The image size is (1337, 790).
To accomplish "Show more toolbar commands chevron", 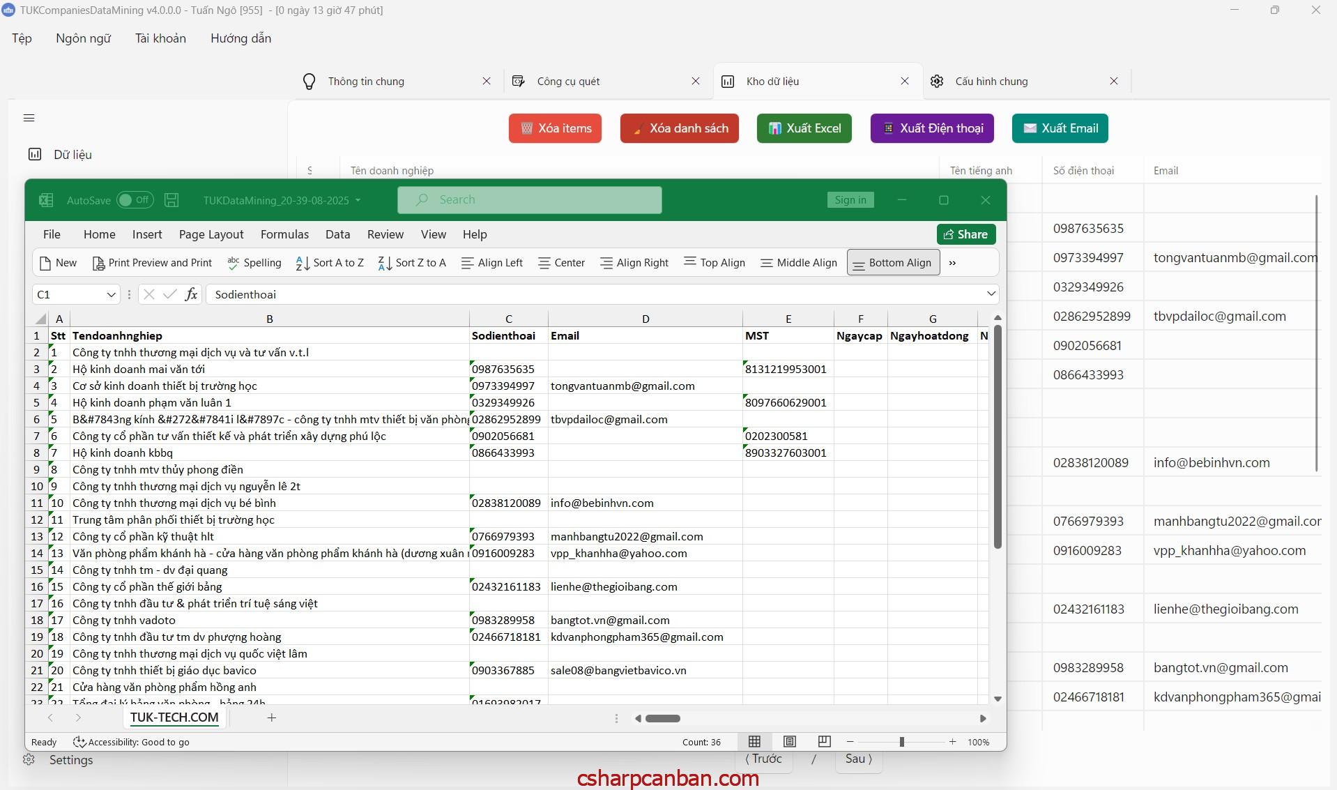I will point(952,263).
